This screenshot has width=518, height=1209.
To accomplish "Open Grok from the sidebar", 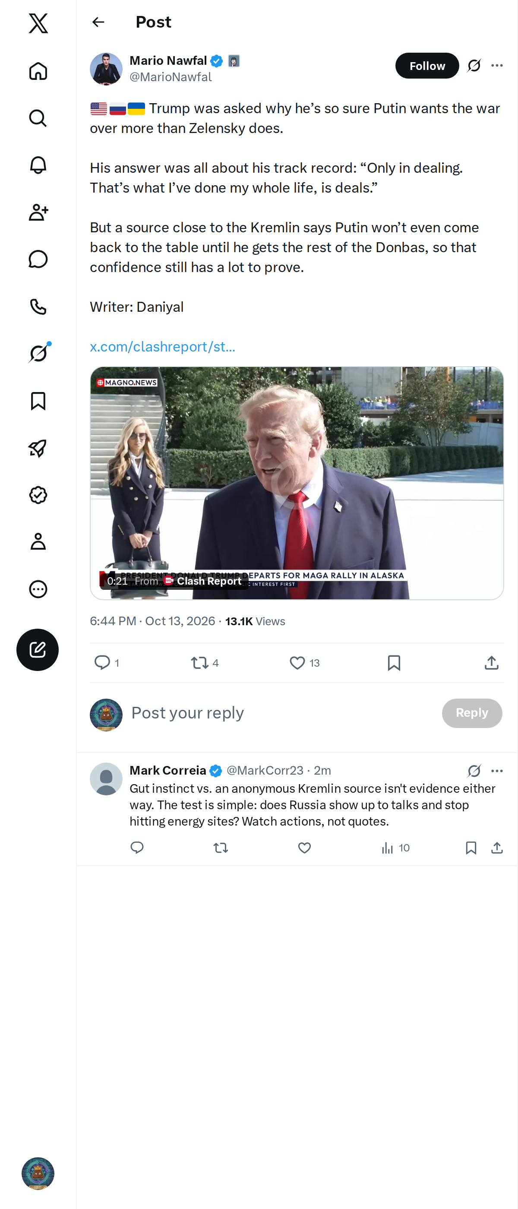I will pyautogui.click(x=38, y=353).
